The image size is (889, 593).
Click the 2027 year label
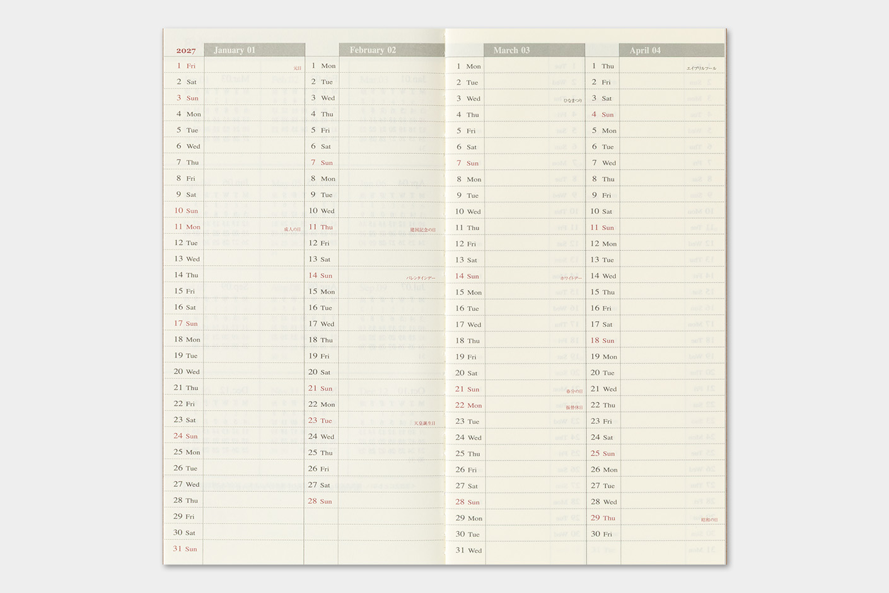(x=186, y=50)
